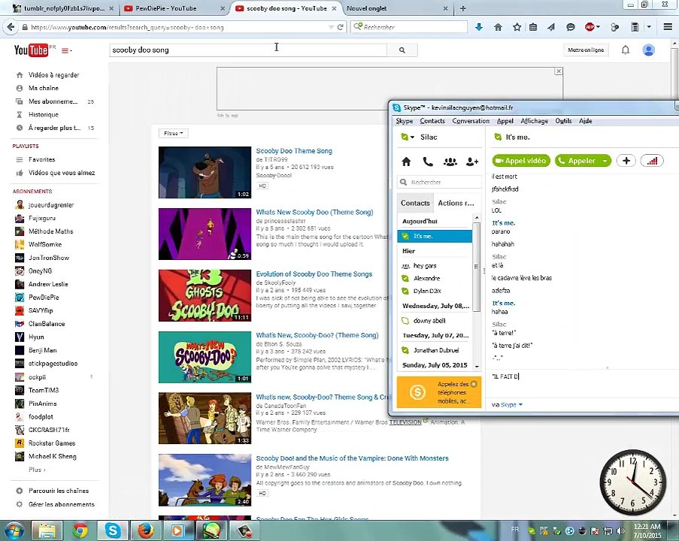Reload the page in Firefox
This screenshot has height=541, width=679.
click(341, 27)
